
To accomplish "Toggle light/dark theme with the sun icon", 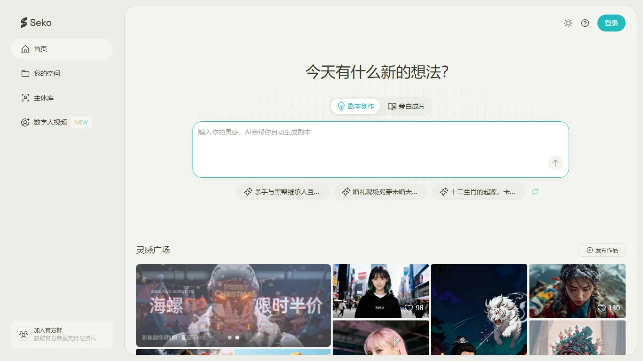I will (x=568, y=23).
